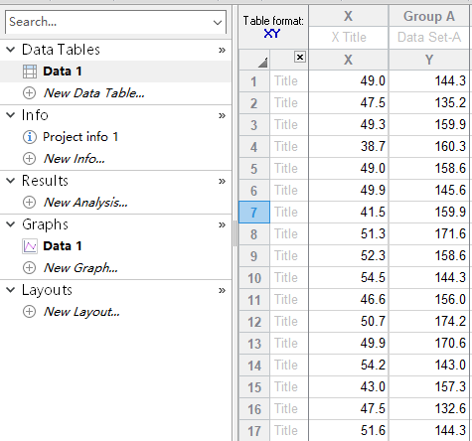Click plus icon beside New Layout
Image resolution: width=472 pixels, height=441 pixels.
(x=29, y=312)
